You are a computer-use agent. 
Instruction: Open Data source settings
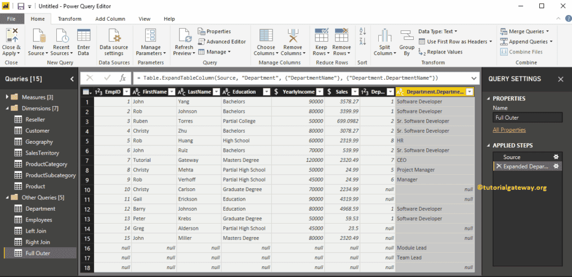coord(114,43)
